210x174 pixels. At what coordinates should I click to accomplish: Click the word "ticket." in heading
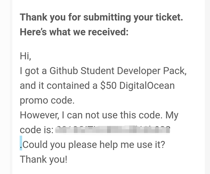[169, 17]
